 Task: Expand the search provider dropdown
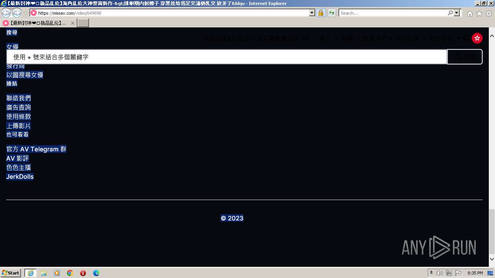457,13
